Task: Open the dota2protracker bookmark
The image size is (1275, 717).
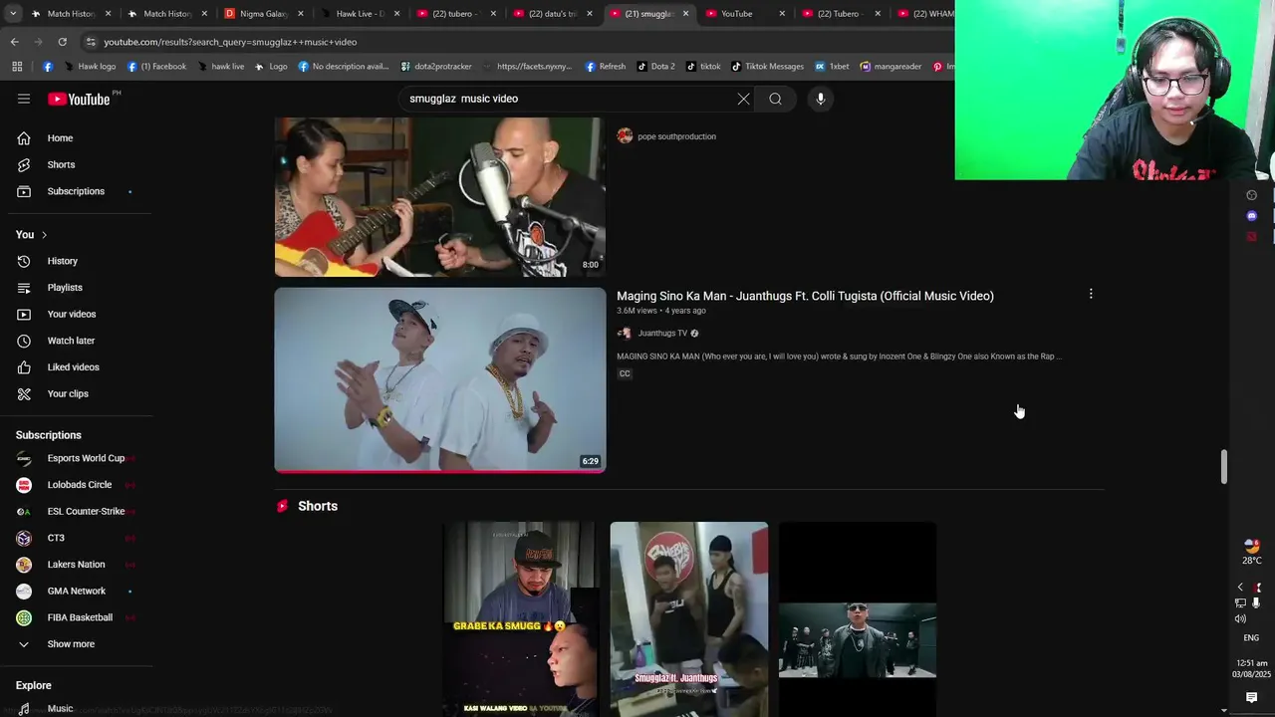Action: pyautogui.click(x=435, y=67)
